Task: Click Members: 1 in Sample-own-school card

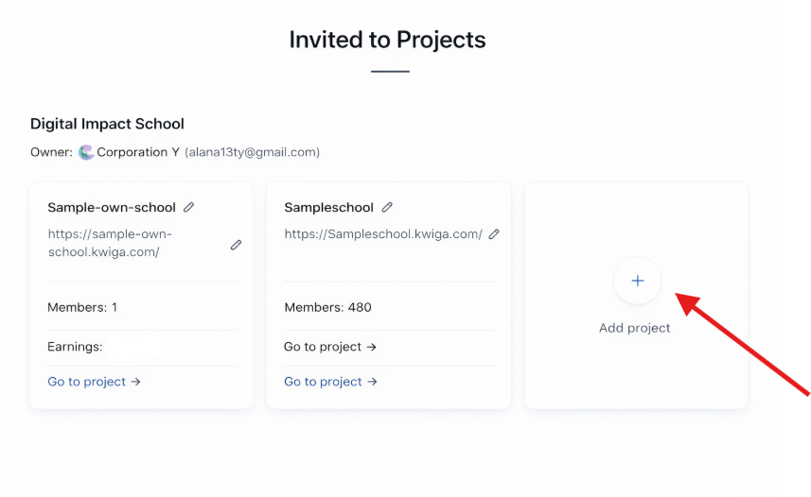Action: click(x=82, y=307)
